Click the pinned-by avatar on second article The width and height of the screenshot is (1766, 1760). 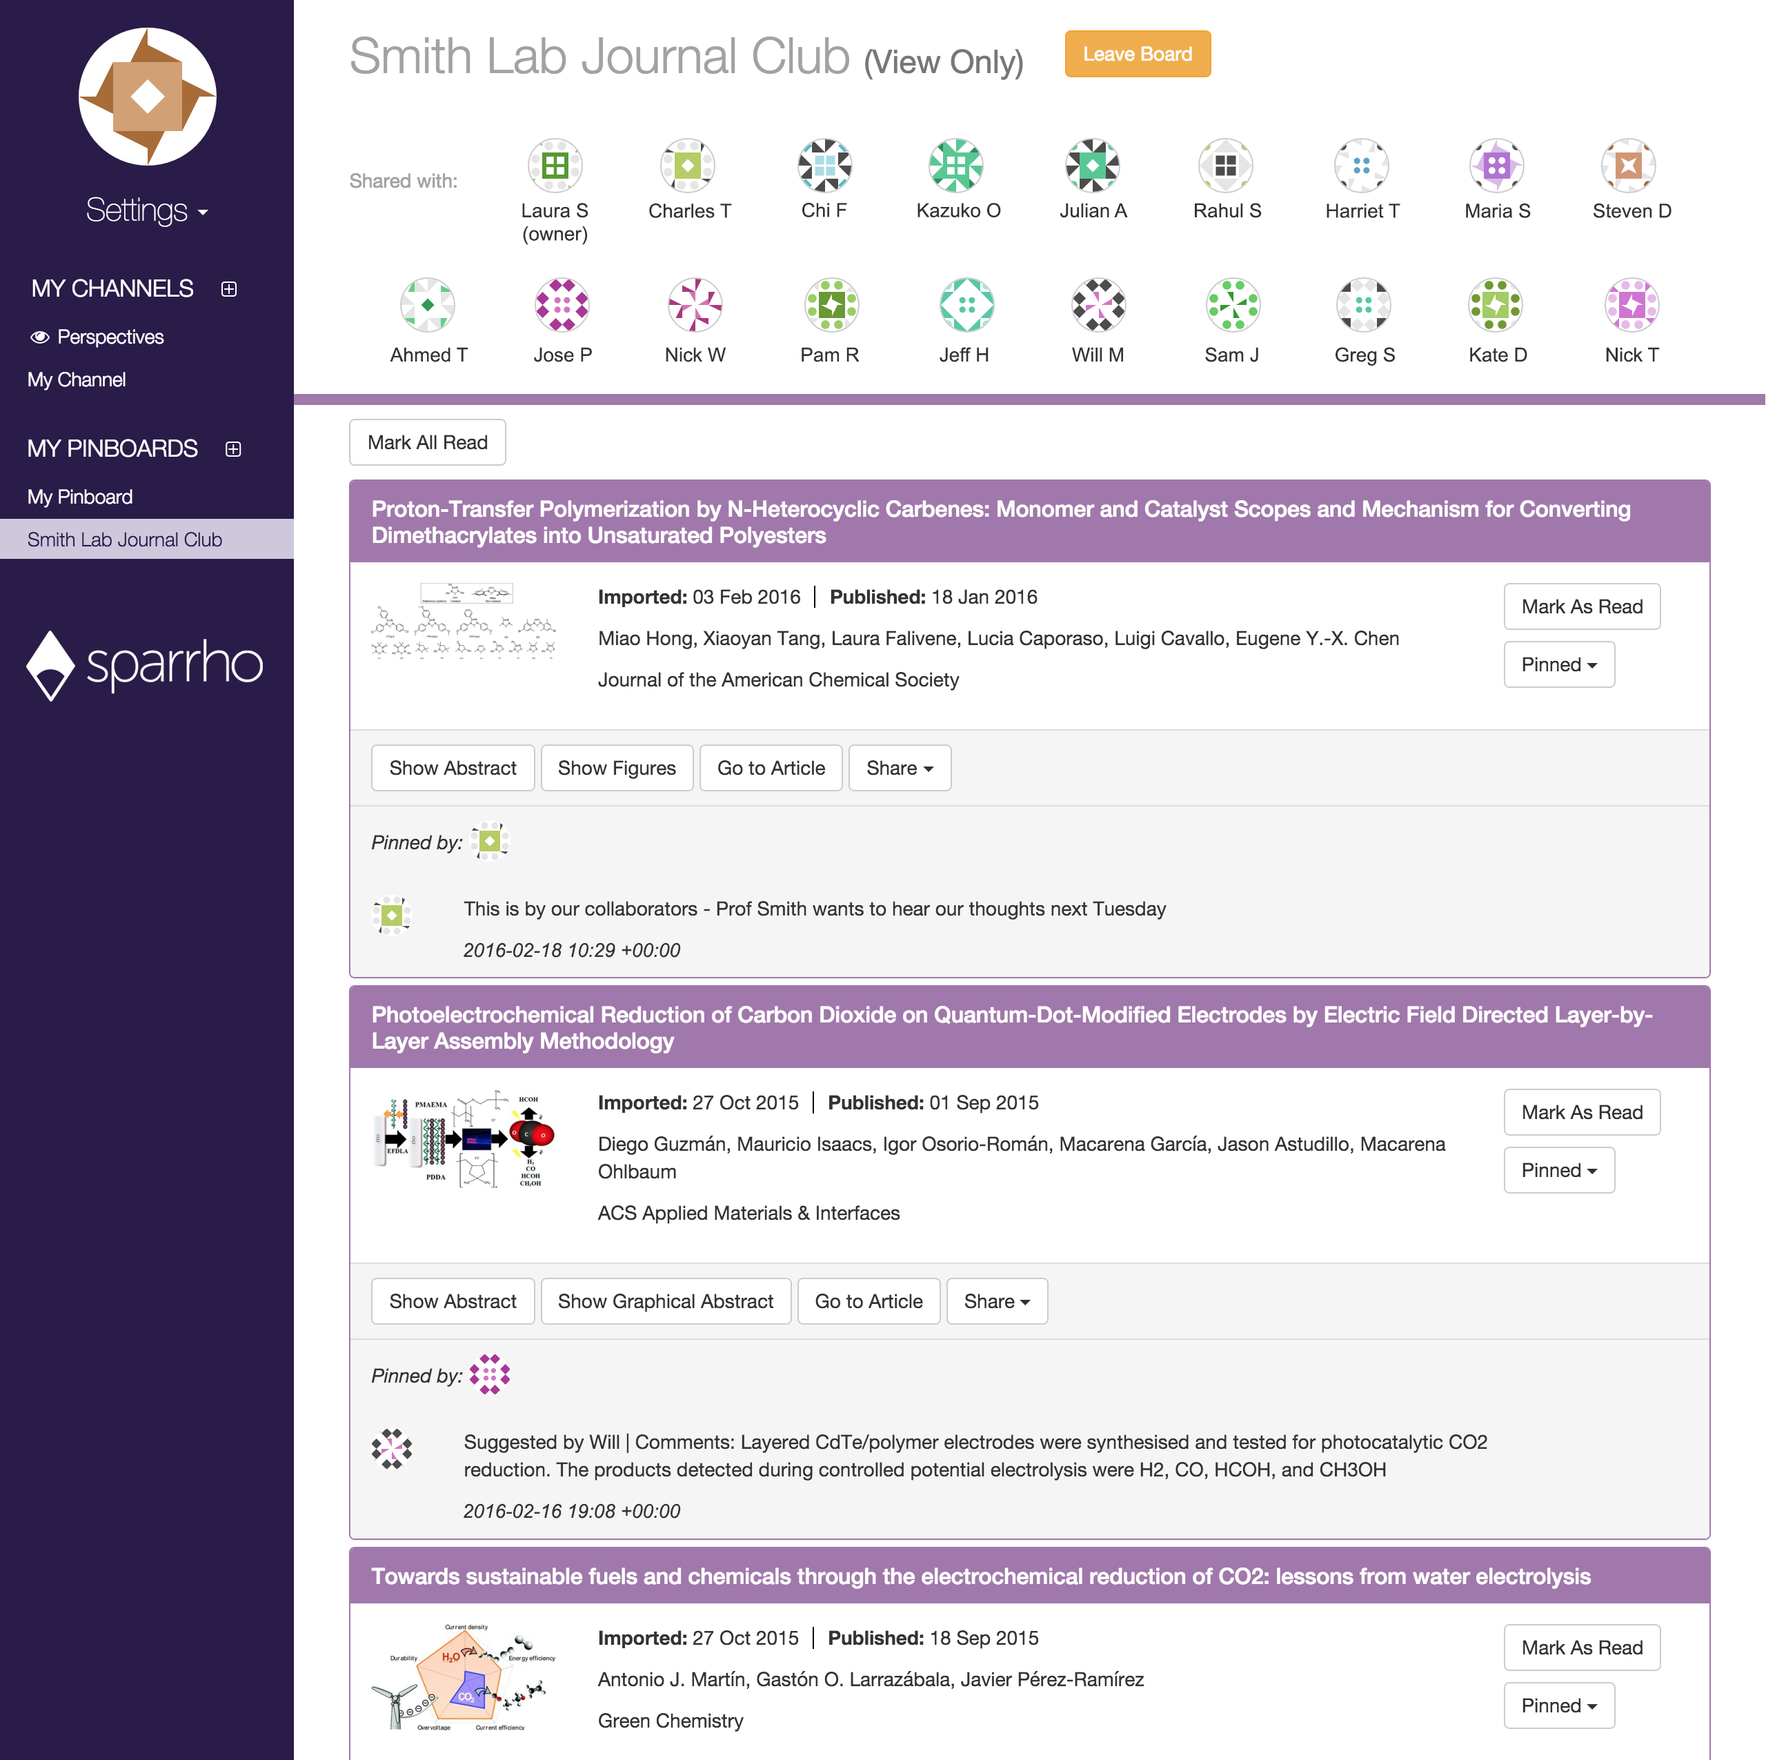coord(490,1374)
